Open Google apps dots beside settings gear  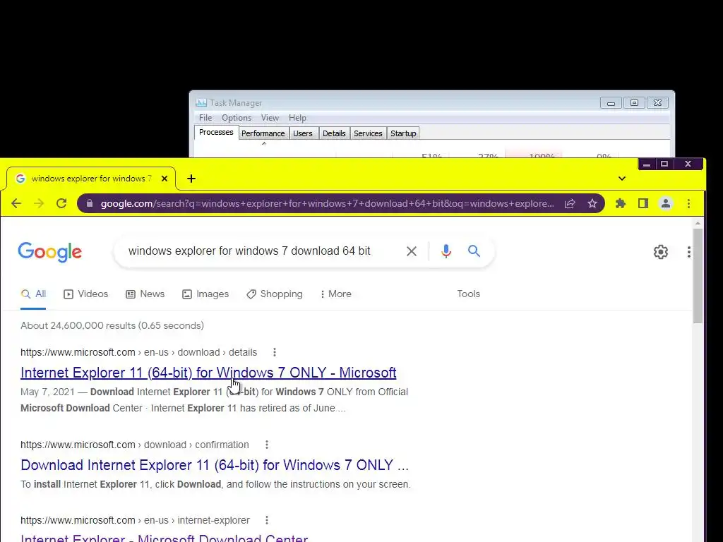[689, 252]
